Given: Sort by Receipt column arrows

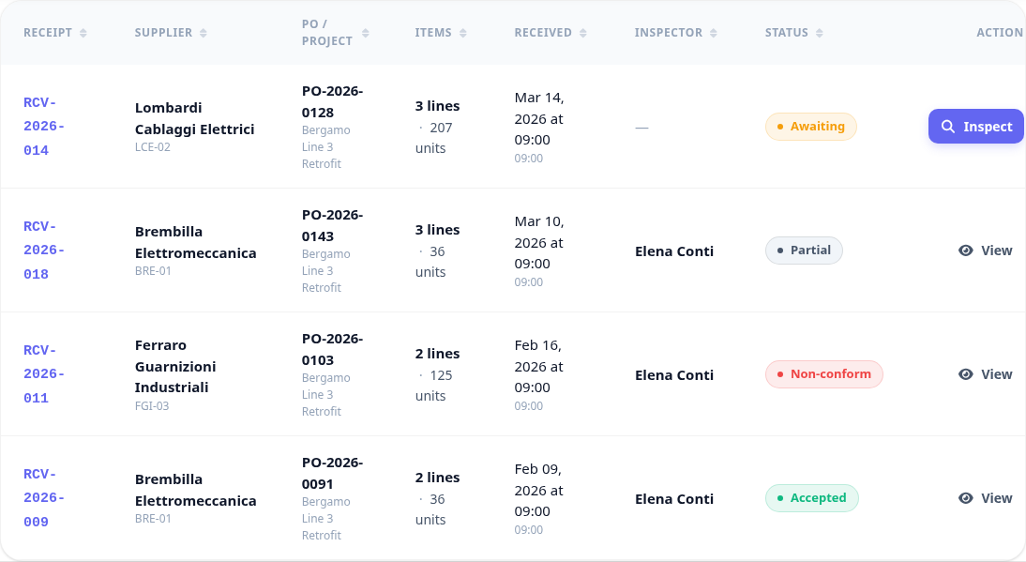Looking at the screenshot, I should [83, 33].
